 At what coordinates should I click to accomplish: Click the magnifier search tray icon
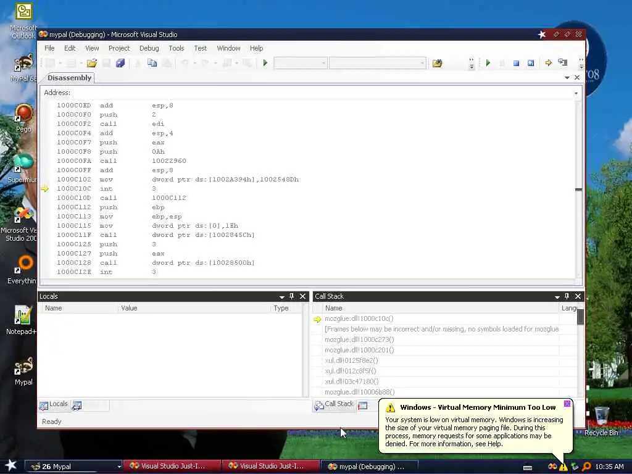click(x=586, y=467)
